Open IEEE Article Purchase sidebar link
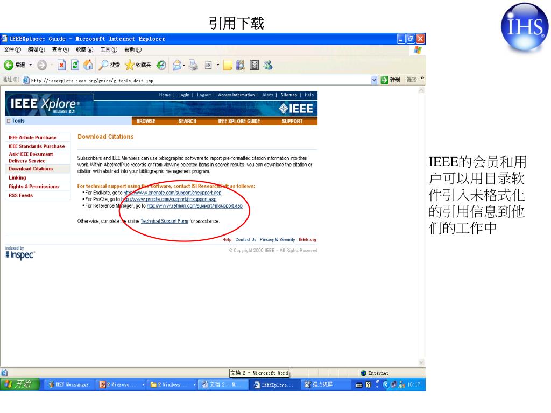 click(33, 138)
